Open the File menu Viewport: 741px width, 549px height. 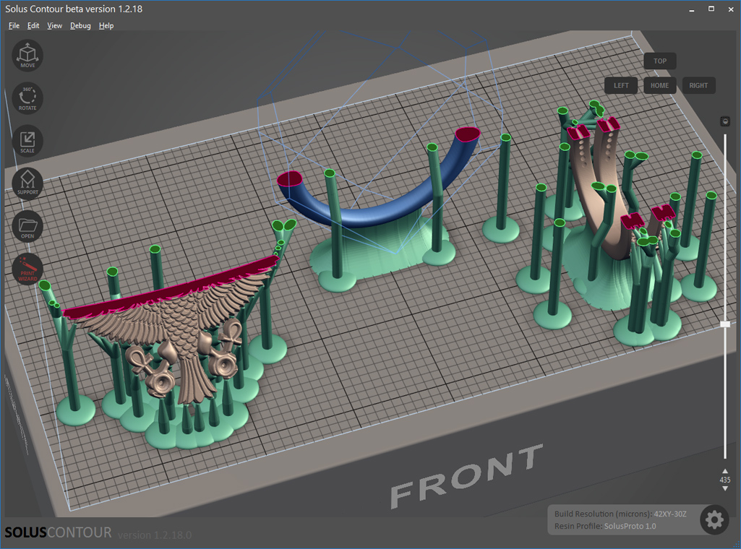click(14, 25)
